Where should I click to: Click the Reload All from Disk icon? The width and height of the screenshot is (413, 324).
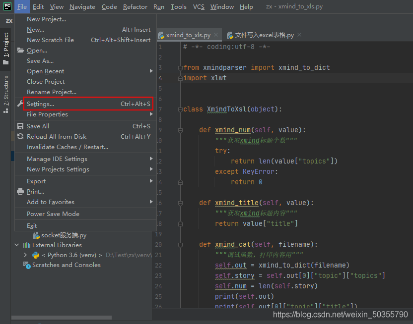20,137
